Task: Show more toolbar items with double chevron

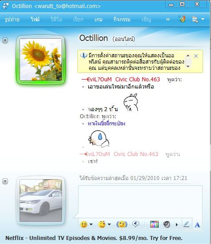Action: click(x=168, y=20)
